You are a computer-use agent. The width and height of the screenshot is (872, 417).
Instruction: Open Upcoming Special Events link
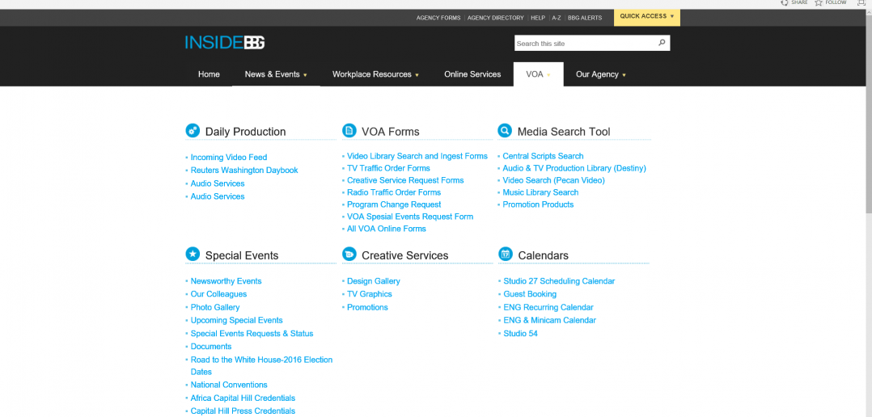(x=236, y=320)
